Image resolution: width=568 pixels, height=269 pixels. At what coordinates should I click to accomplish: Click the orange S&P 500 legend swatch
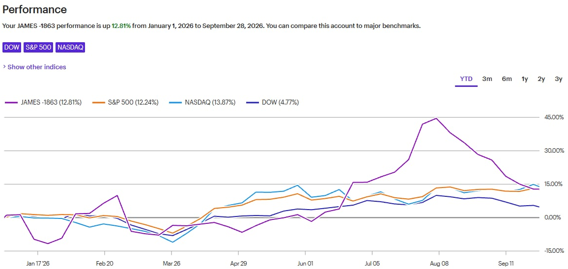coord(98,103)
